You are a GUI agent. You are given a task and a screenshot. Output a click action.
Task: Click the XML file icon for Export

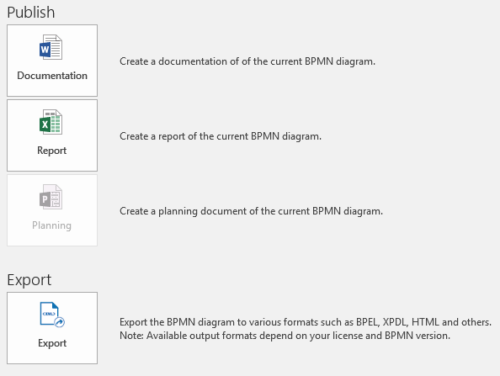coord(52,315)
